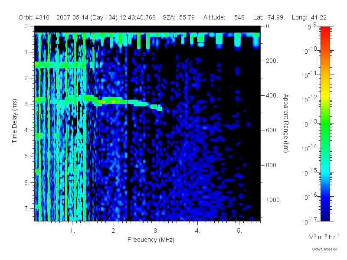Click the dark blue bottom of color bar
347x260 pixels.
click(325, 217)
